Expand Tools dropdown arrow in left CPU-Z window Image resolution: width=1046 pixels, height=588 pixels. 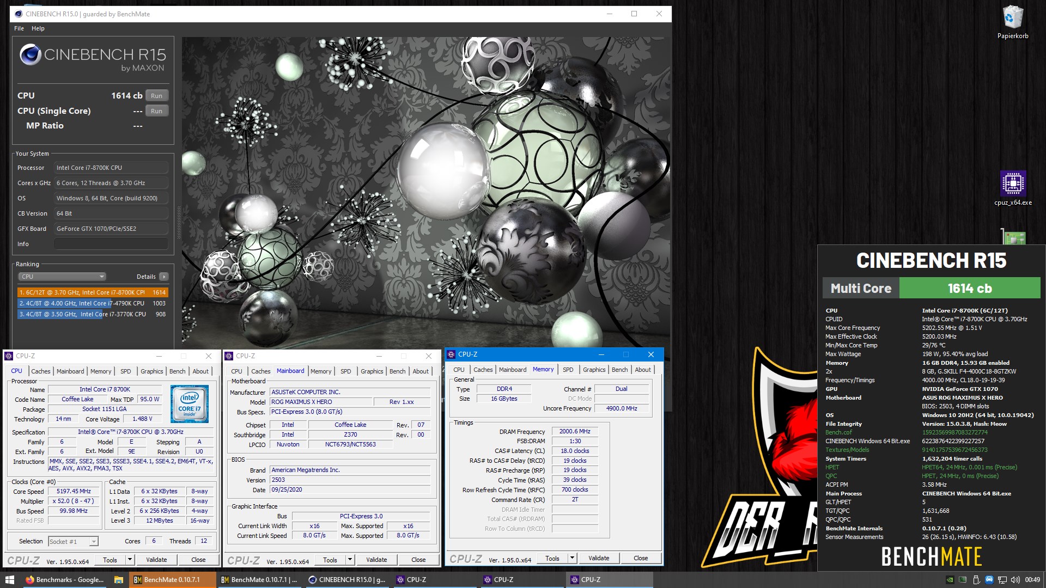click(x=130, y=560)
